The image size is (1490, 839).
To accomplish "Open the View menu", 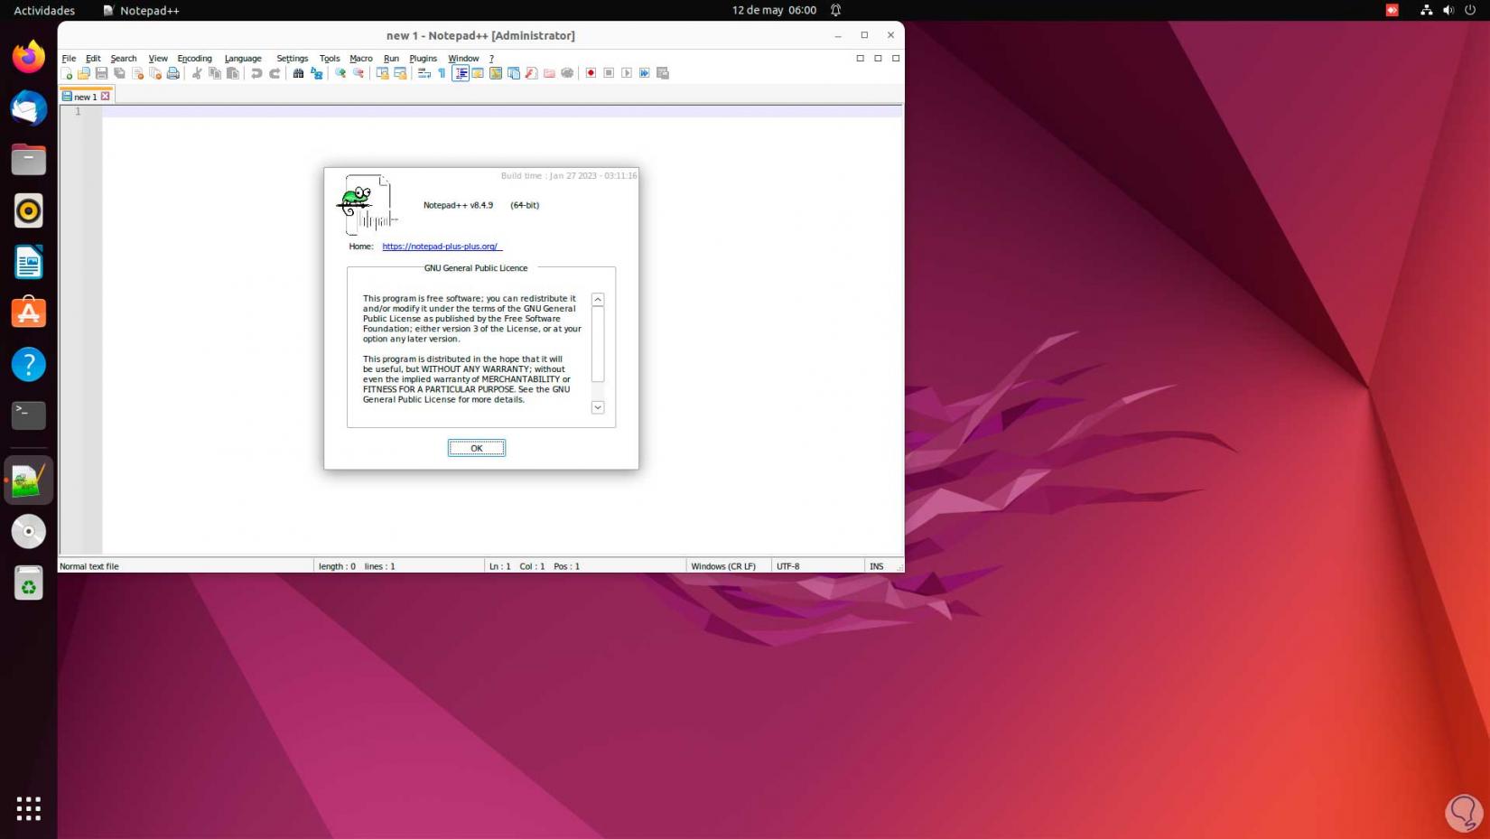I will [158, 59].
